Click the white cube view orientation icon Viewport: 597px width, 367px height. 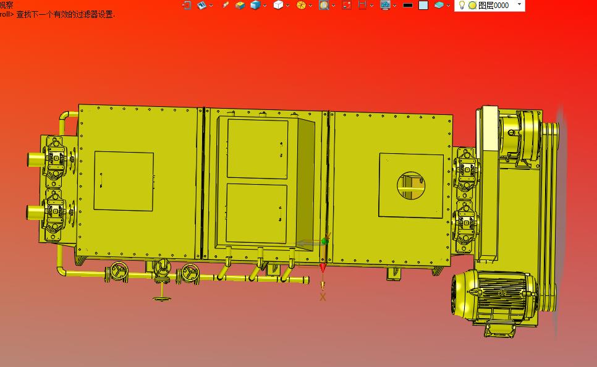click(x=278, y=5)
